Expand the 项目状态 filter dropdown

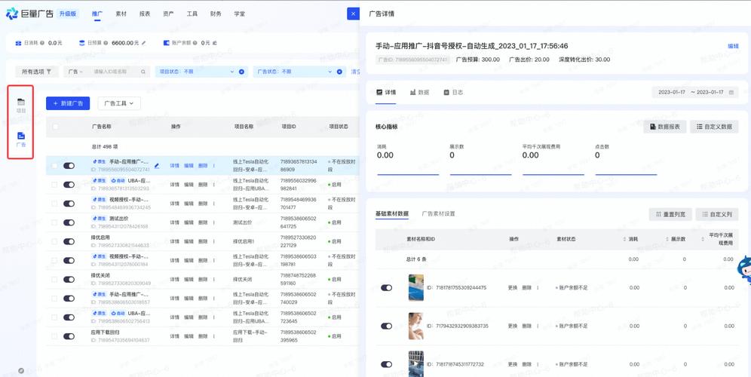point(231,72)
